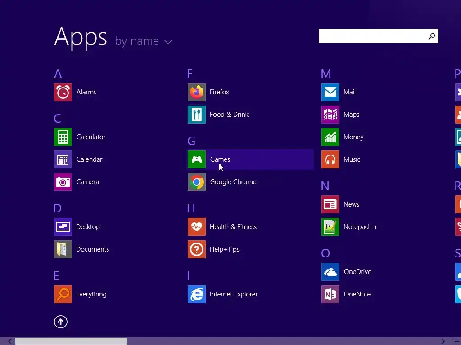Viewport: 461px width, 345px height.
Task: Click the 'Camera' label text
Action: pos(88,182)
